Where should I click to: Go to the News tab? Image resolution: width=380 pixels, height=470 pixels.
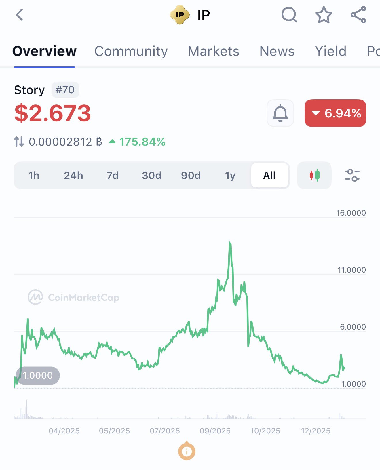pos(277,51)
